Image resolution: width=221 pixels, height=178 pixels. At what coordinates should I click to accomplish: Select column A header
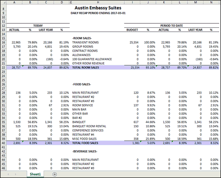pos(14,2)
